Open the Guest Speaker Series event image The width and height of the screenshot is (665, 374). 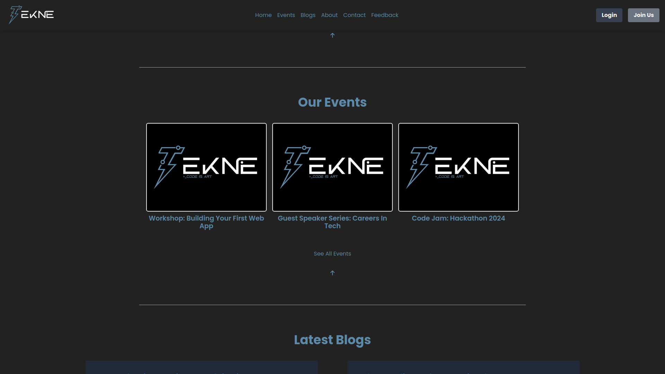coord(332,167)
